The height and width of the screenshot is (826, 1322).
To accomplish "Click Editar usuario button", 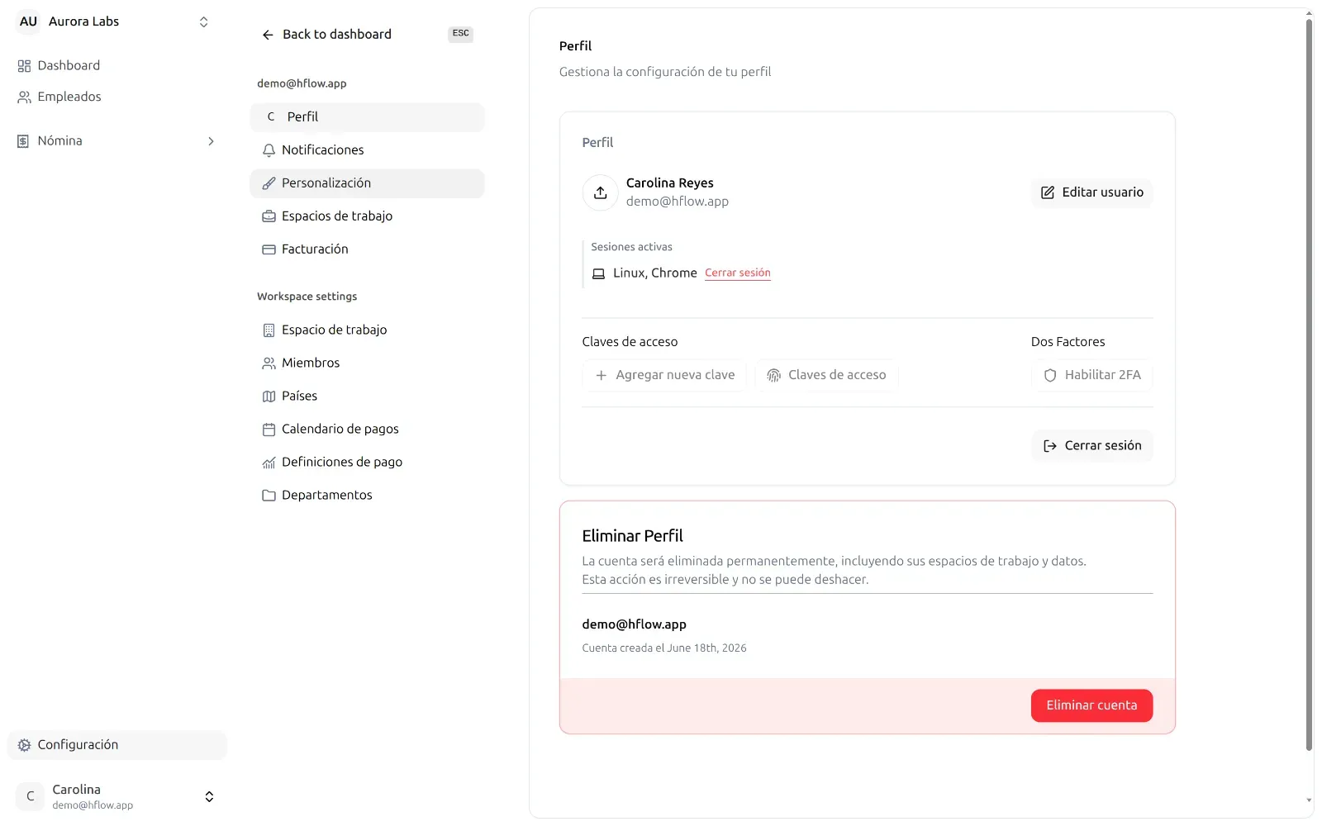I will pyautogui.click(x=1091, y=192).
